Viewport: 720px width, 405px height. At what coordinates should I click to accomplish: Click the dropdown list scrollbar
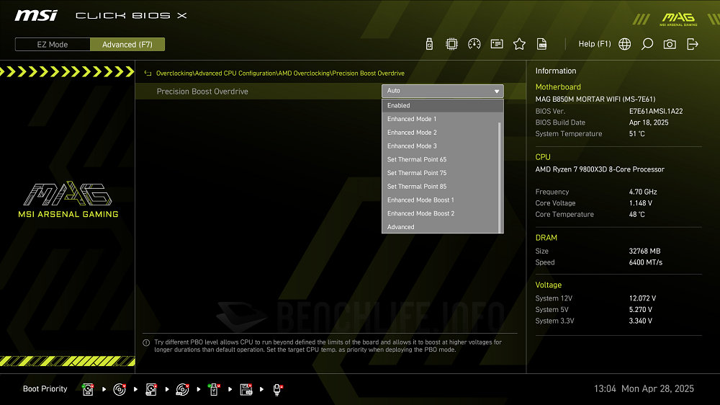point(500,177)
